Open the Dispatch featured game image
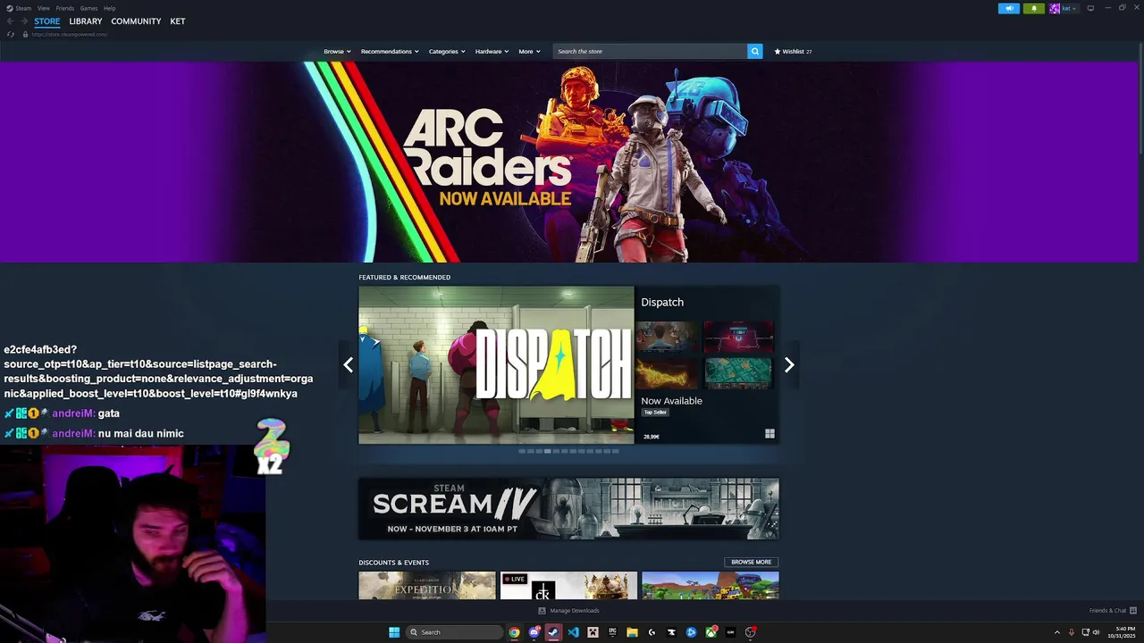 [x=496, y=364]
